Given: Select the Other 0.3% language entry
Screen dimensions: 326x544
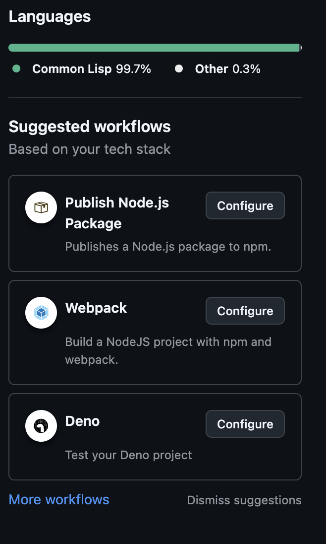Looking at the screenshot, I should pyautogui.click(x=227, y=69).
